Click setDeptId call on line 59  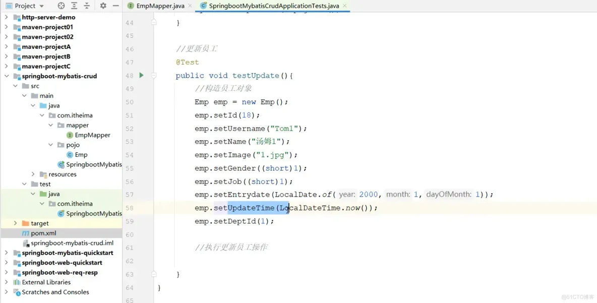click(235, 221)
